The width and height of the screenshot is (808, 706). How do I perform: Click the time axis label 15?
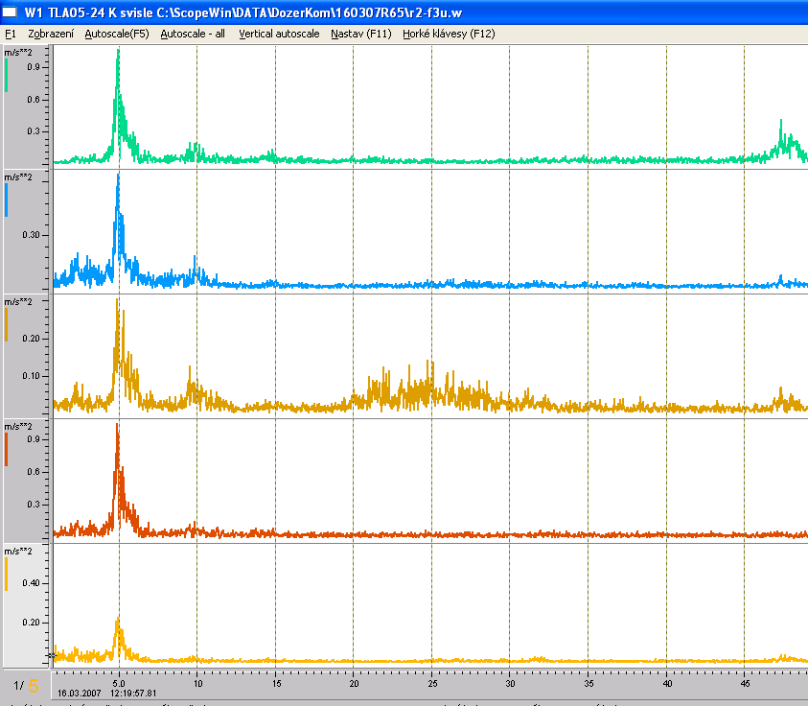point(277,684)
